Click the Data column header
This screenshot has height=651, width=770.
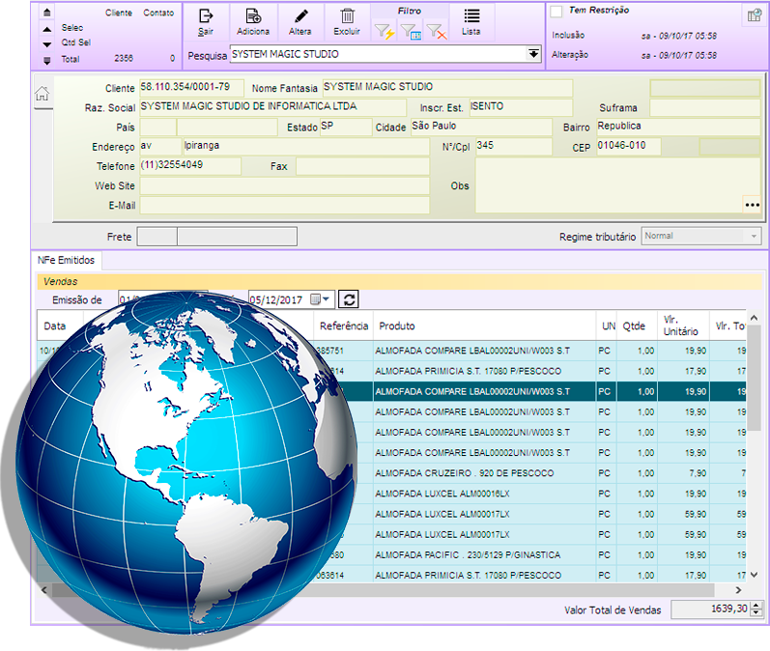click(x=60, y=325)
